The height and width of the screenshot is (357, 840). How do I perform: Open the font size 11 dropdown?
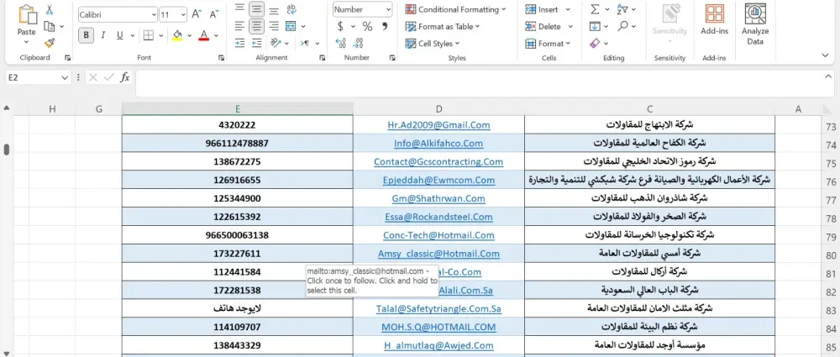point(183,15)
